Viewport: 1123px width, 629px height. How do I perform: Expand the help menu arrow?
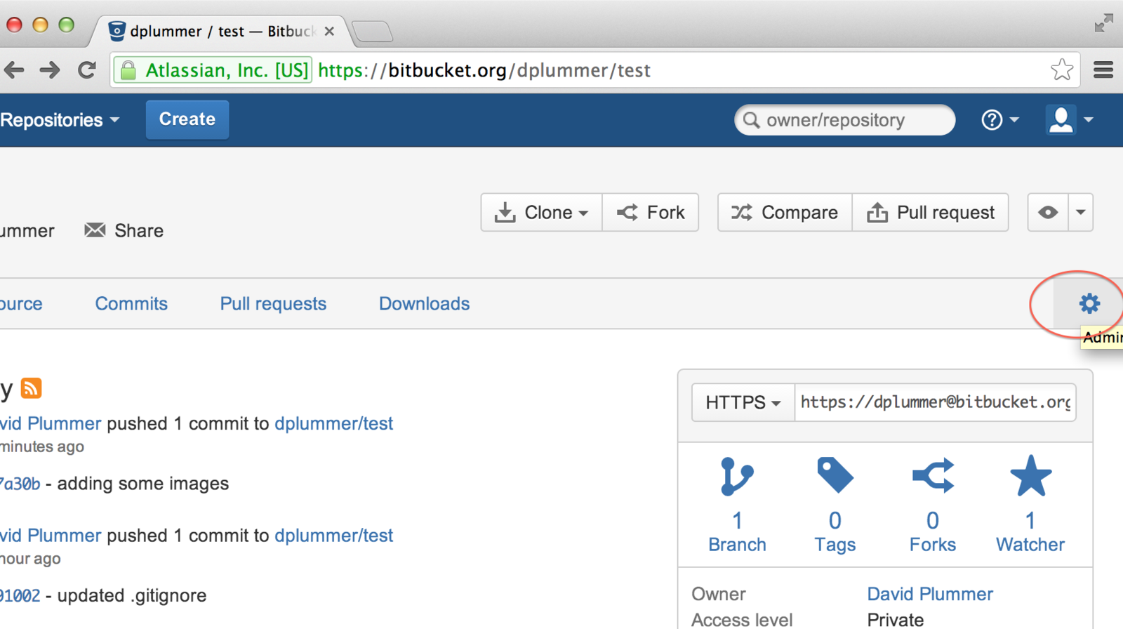click(1014, 120)
